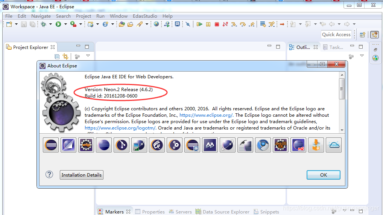The image size is (383, 215).
Task: Click the Drop to Frame icon
Action: [x=263, y=24]
